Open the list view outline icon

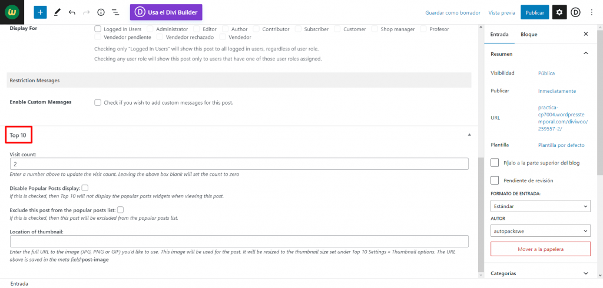click(115, 12)
